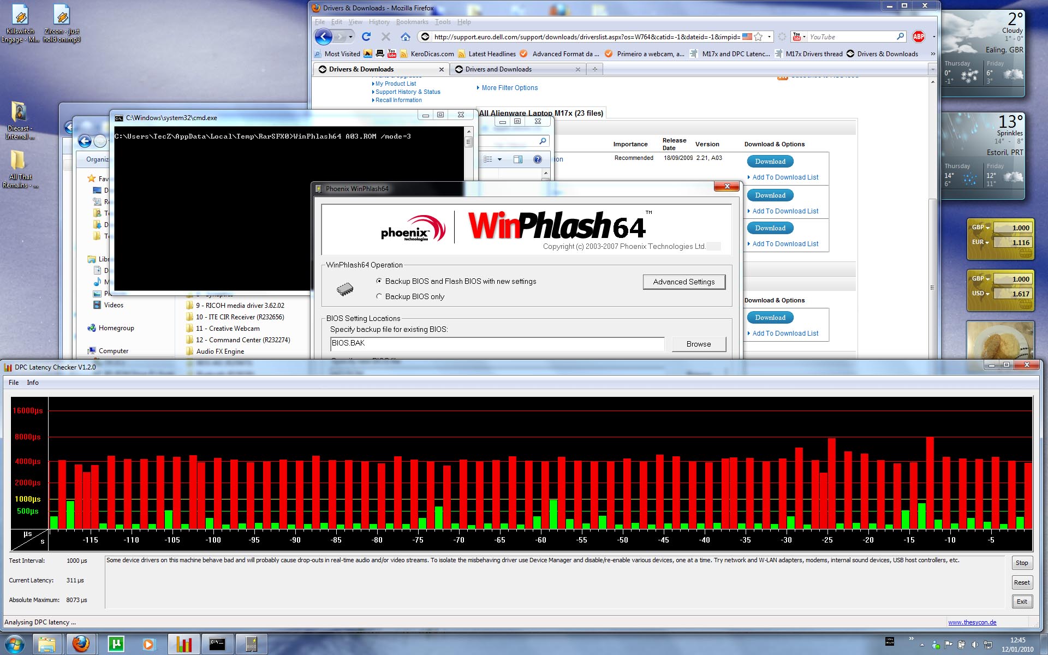This screenshot has width=1048, height=655.
Task: Open Windows Explorer taskbar icon
Action: [47, 645]
